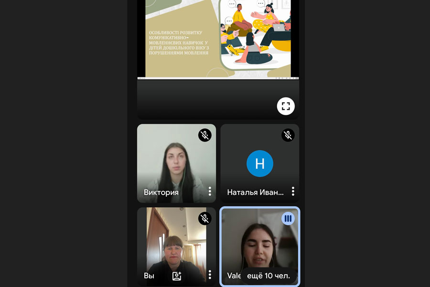430x287 pixels.
Task: Select Виктория's video tile
Action: point(176,164)
